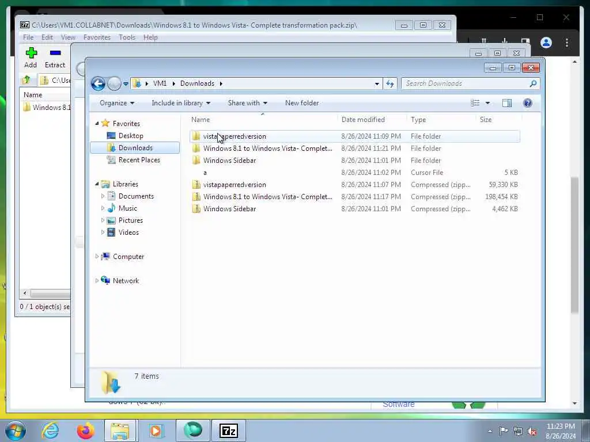Click the Extract icon in 7-Zip
Image resolution: width=590 pixels, height=442 pixels.
pyautogui.click(x=55, y=53)
